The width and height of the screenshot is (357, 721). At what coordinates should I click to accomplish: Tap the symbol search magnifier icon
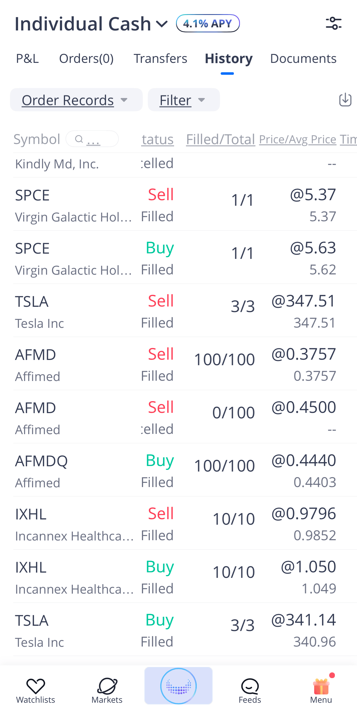pos(79,139)
